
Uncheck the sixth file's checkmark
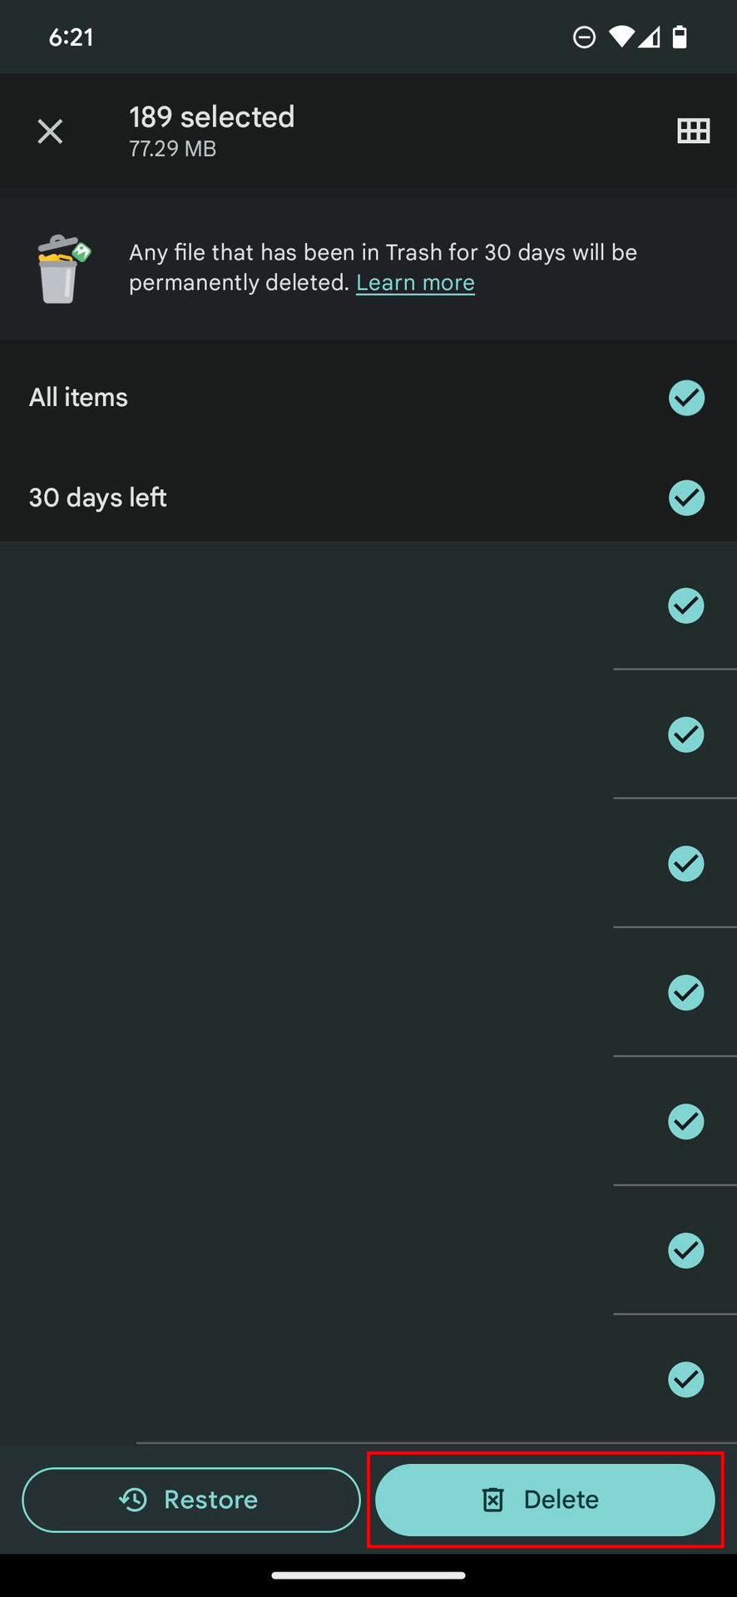(x=686, y=1250)
